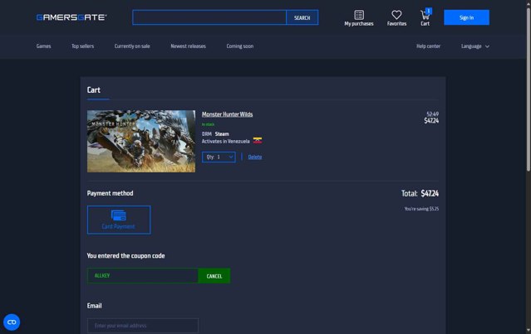
Task: Open Newest releases page
Action: [189, 46]
